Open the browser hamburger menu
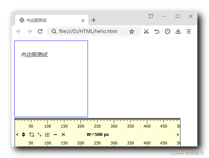209x158 pixels. click(x=189, y=31)
